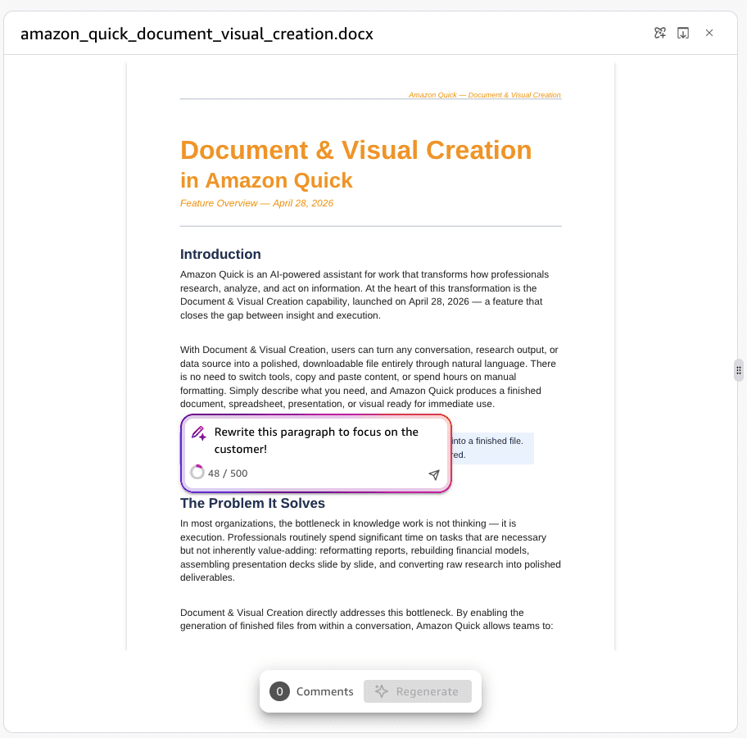Click the 'Document & Visual Creation' title
The width and height of the screenshot is (747, 738).
tap(355, 150)
